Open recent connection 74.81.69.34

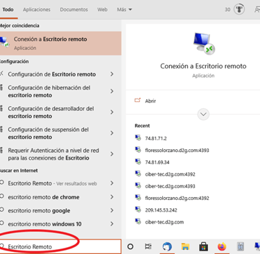point(157,162)
